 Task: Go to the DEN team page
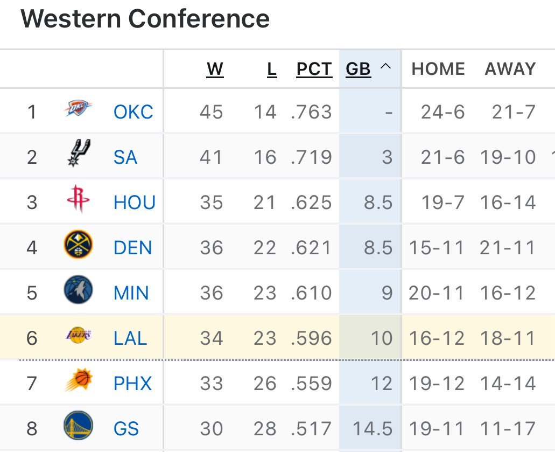pos(133,248)
